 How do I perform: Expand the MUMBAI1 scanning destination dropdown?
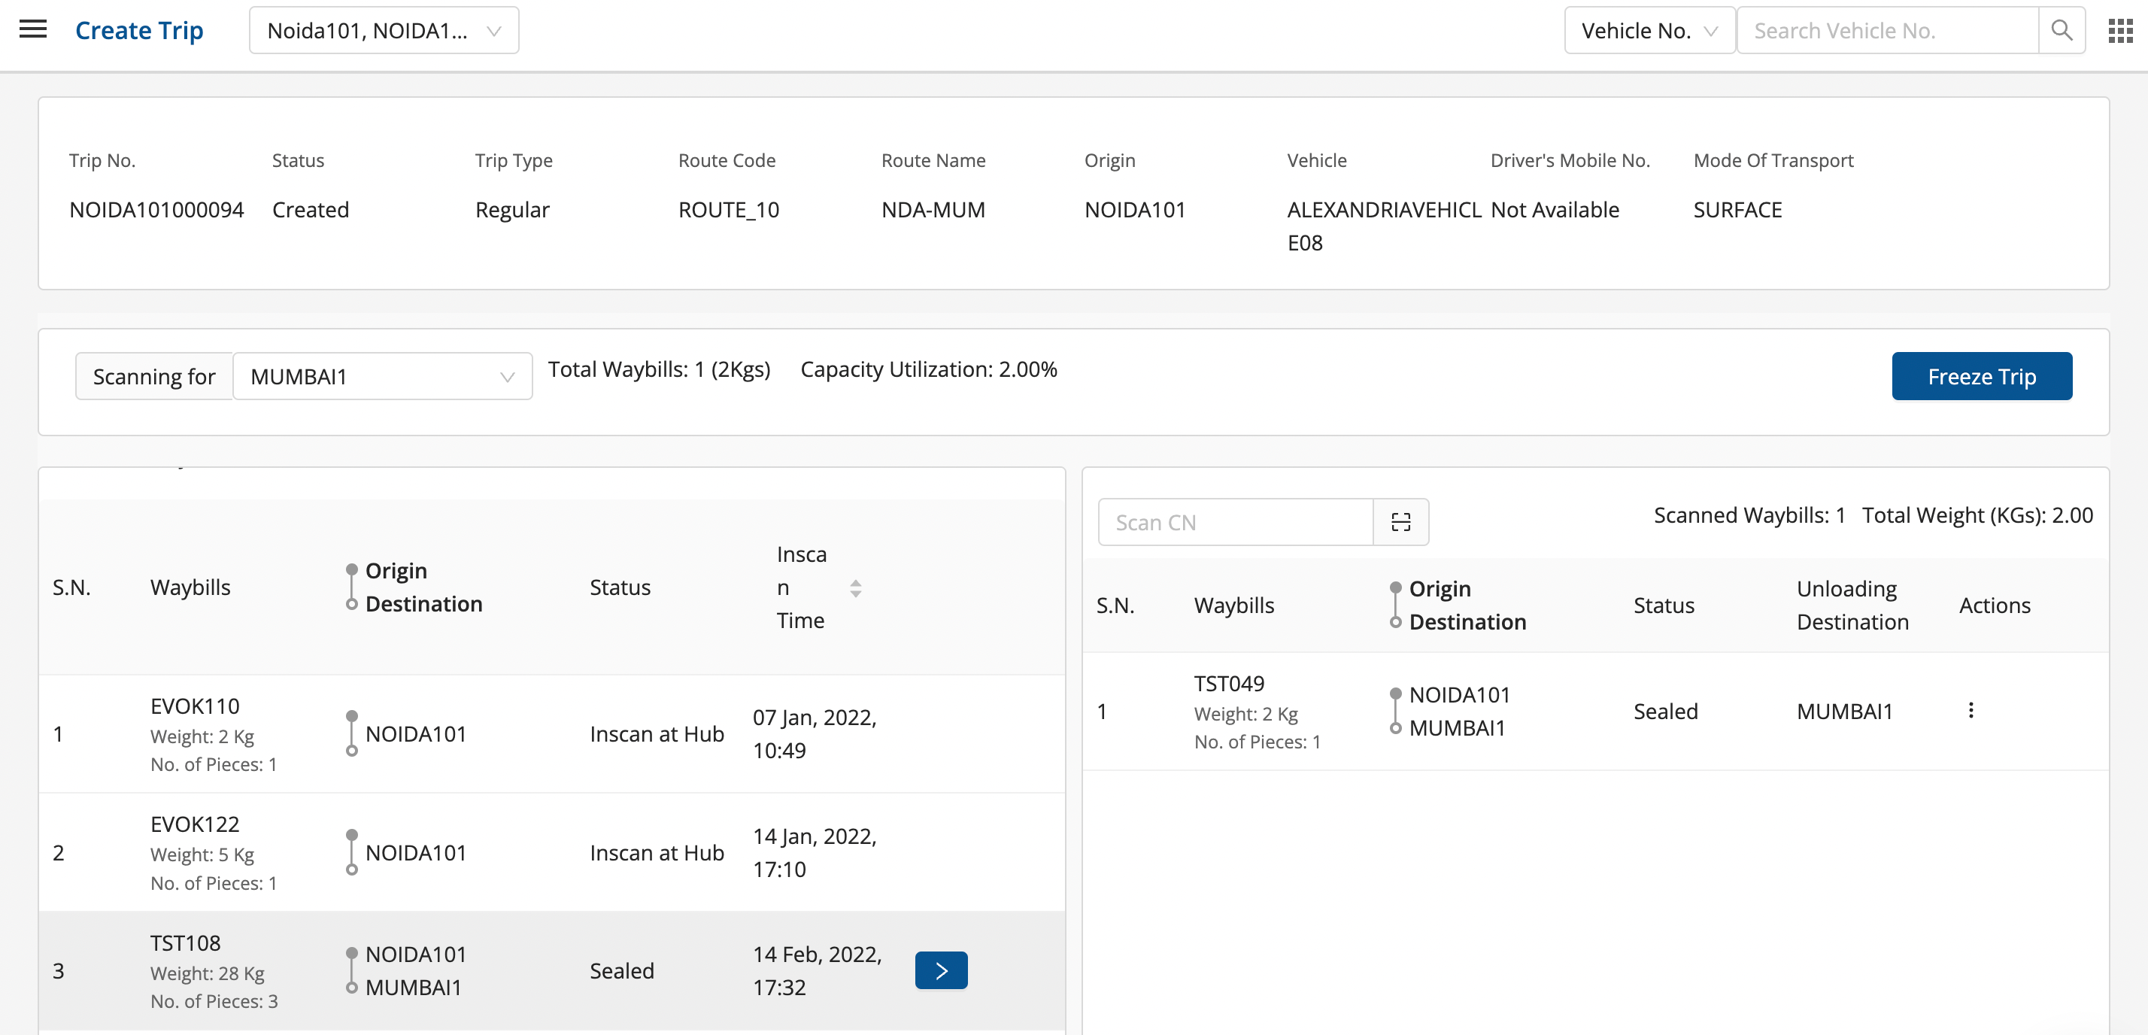(383, 377)
